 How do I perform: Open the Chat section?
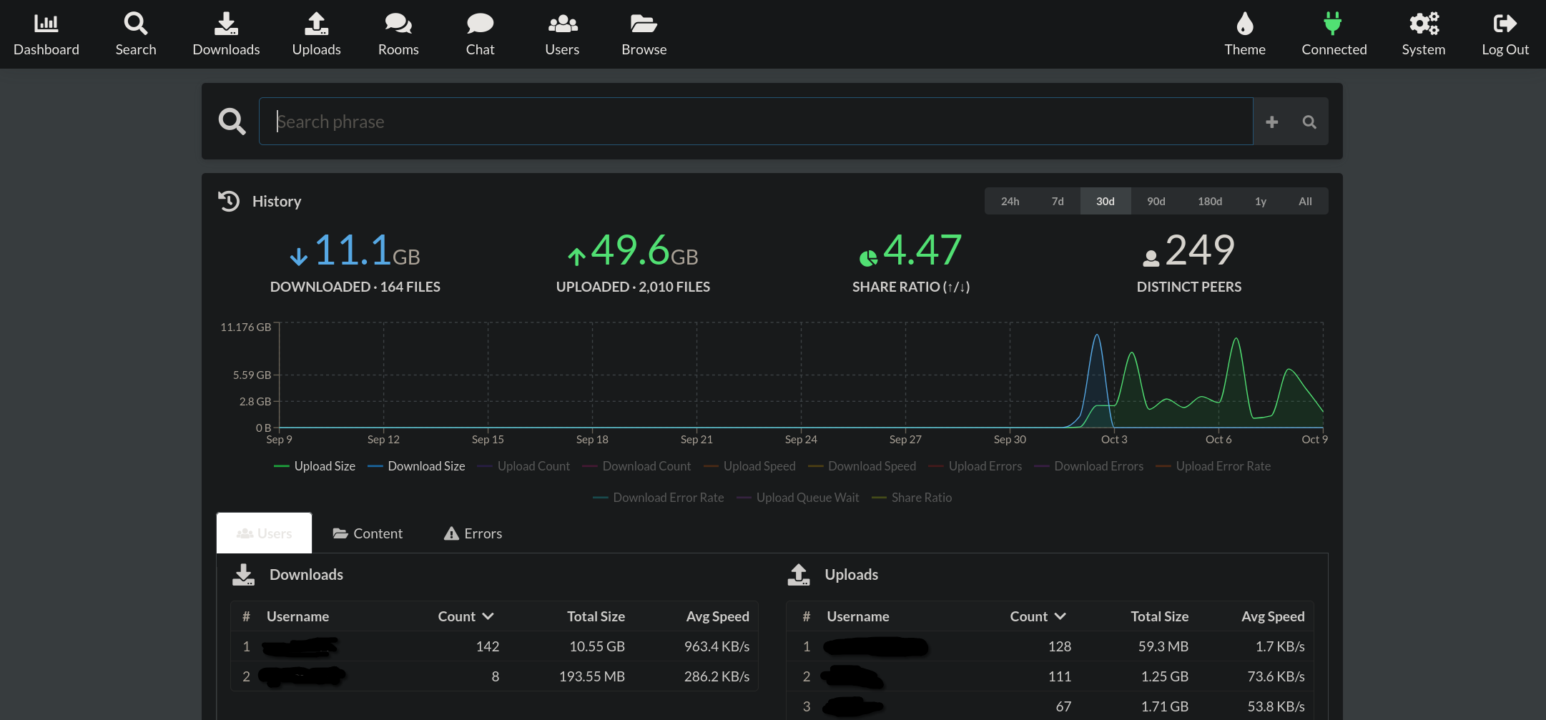point(480,34)
